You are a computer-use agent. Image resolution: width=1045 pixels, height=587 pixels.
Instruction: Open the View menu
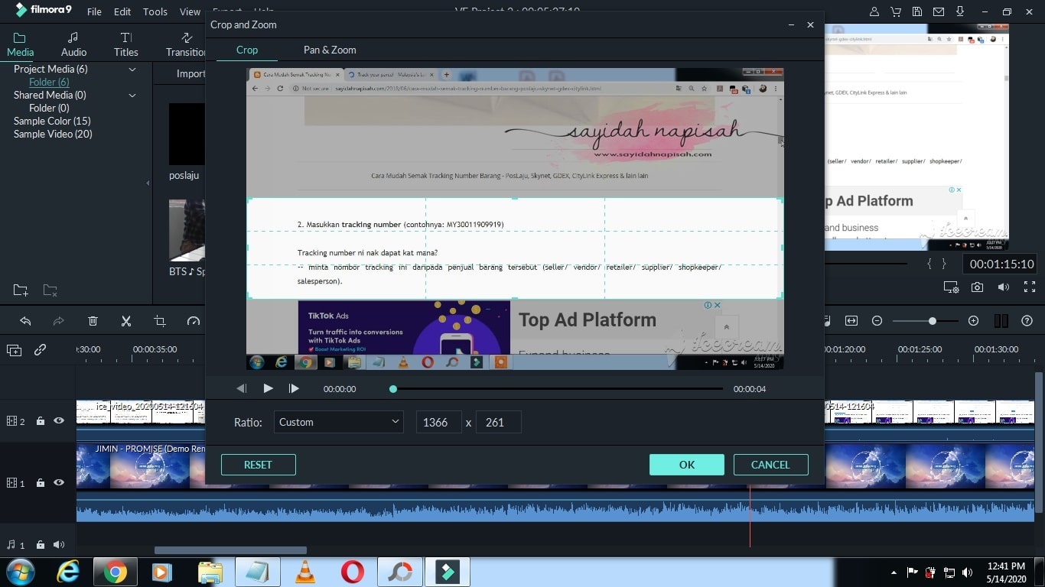[x=190, y=11]
